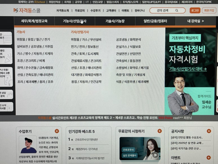Click the 기사/산업기사 column heading
218x164 pixels.
[80, 32]
